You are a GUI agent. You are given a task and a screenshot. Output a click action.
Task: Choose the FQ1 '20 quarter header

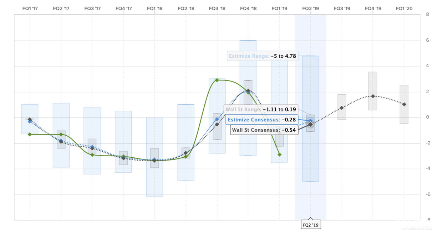[404, 9]
